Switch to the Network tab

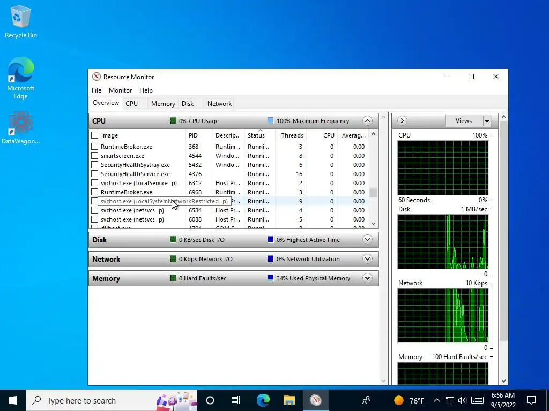(x=219, y=103)
